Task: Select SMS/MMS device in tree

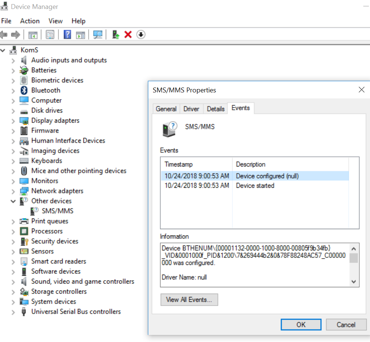Action: click(x=57, y=211)
